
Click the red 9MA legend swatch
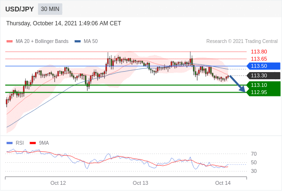click(33, 143)
